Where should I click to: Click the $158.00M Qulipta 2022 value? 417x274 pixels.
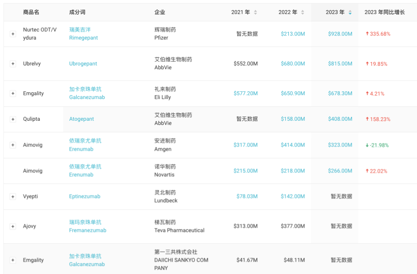click(293, 119)
